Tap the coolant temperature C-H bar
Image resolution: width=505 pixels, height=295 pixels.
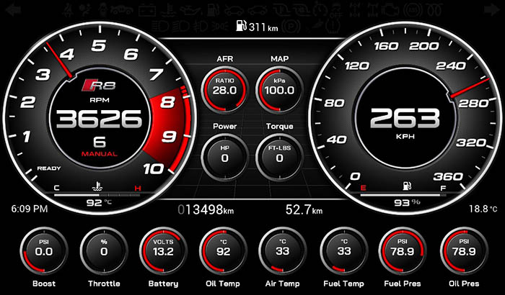[97, 195]
